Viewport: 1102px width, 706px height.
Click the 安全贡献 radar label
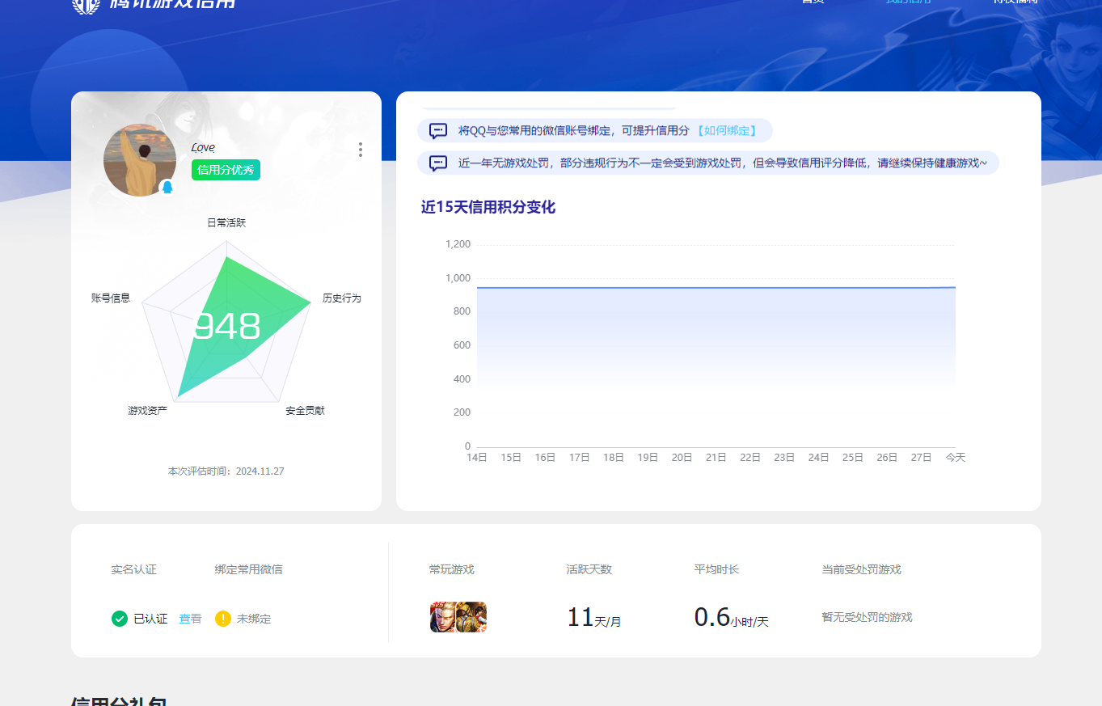click(x=305, y=411)
